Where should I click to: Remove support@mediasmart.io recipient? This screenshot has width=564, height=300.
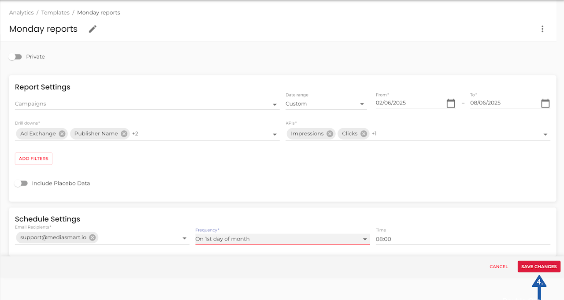tap(93, 238)
